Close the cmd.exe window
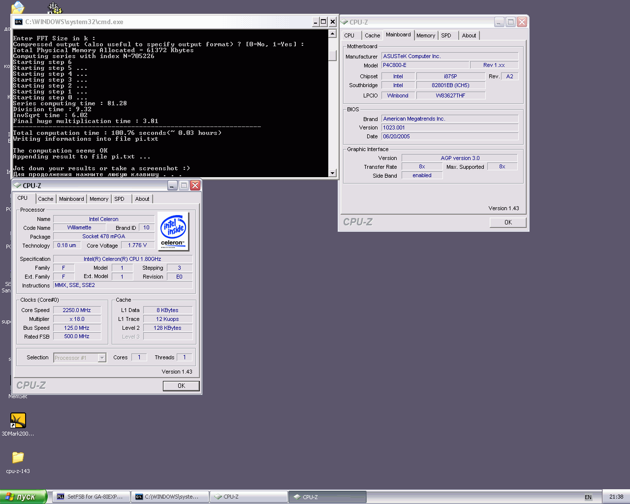 click(x=333, y=22)
